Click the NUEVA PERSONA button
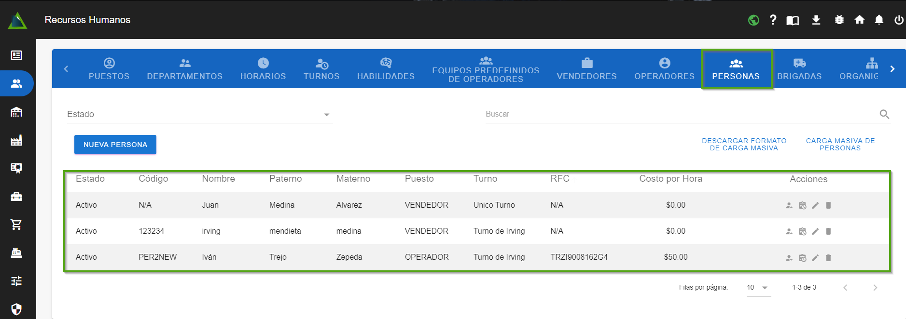This screenshot has width=906, height=319. pos(115,145)
